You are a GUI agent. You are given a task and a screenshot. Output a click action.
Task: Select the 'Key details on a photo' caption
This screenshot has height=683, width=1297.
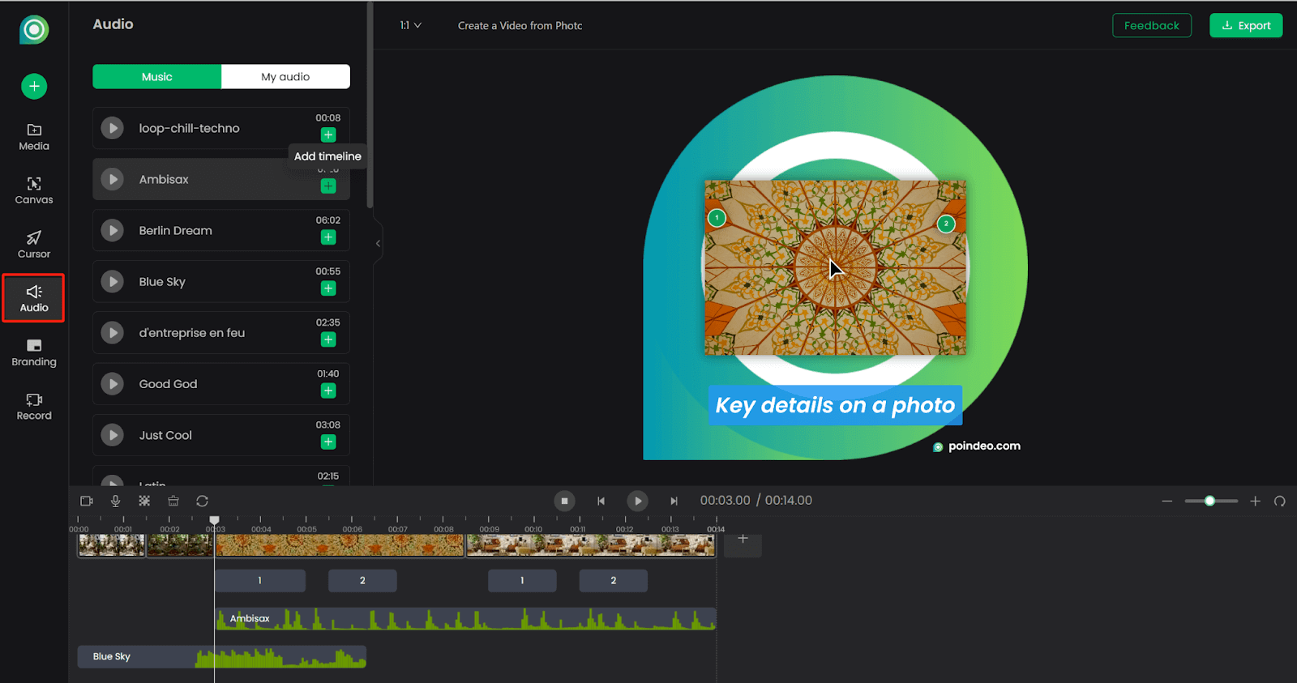pos(835,405)
